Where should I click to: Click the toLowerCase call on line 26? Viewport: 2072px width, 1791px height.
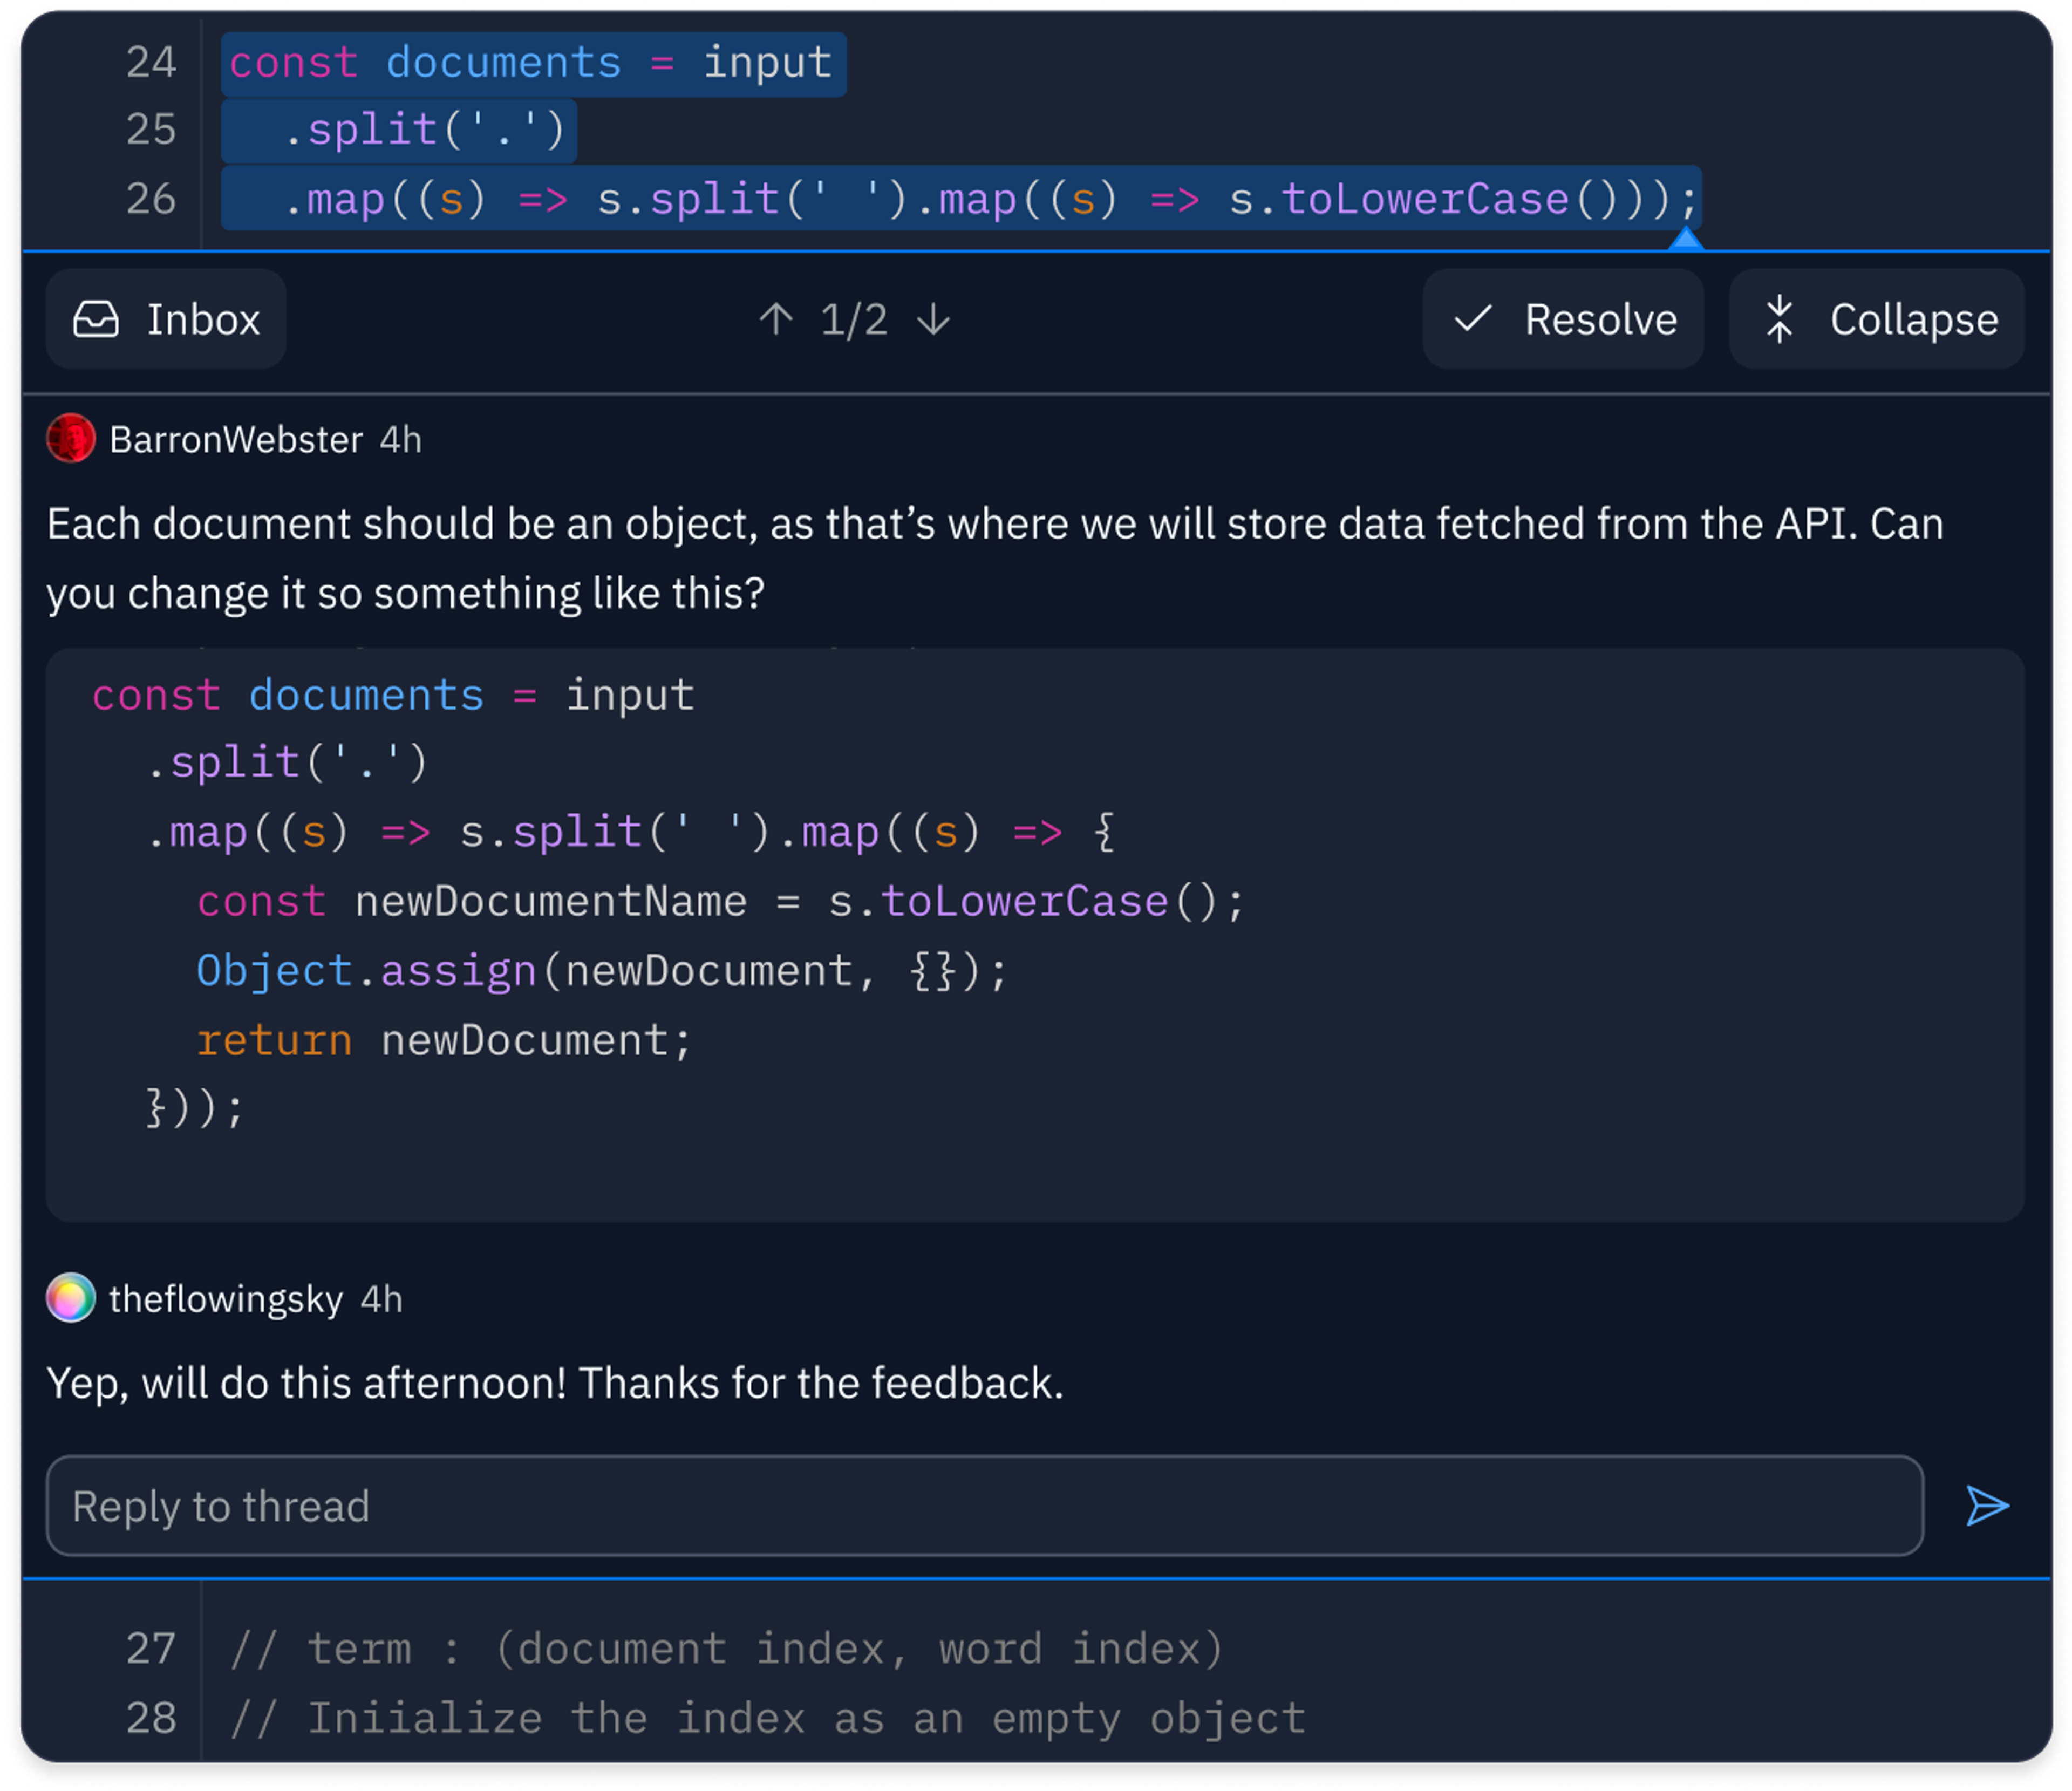click(x=1425, y=199)
